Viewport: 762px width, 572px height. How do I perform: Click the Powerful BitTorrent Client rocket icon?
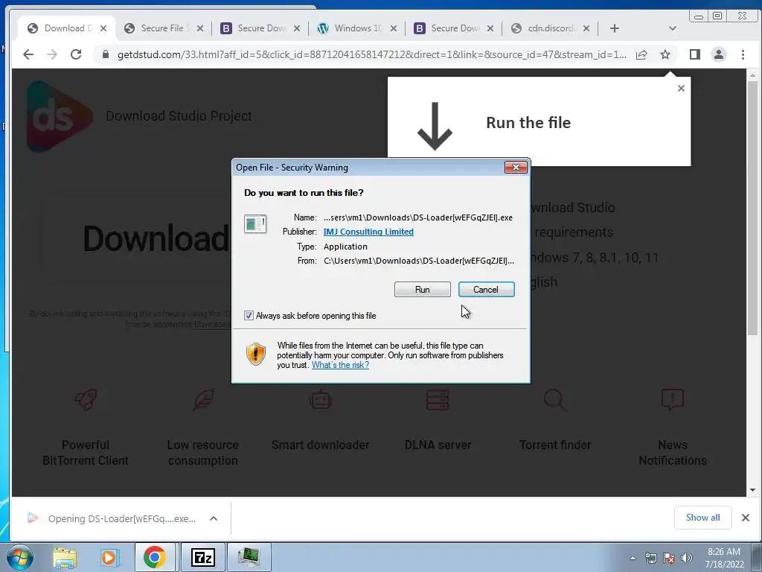coord(86,400)
